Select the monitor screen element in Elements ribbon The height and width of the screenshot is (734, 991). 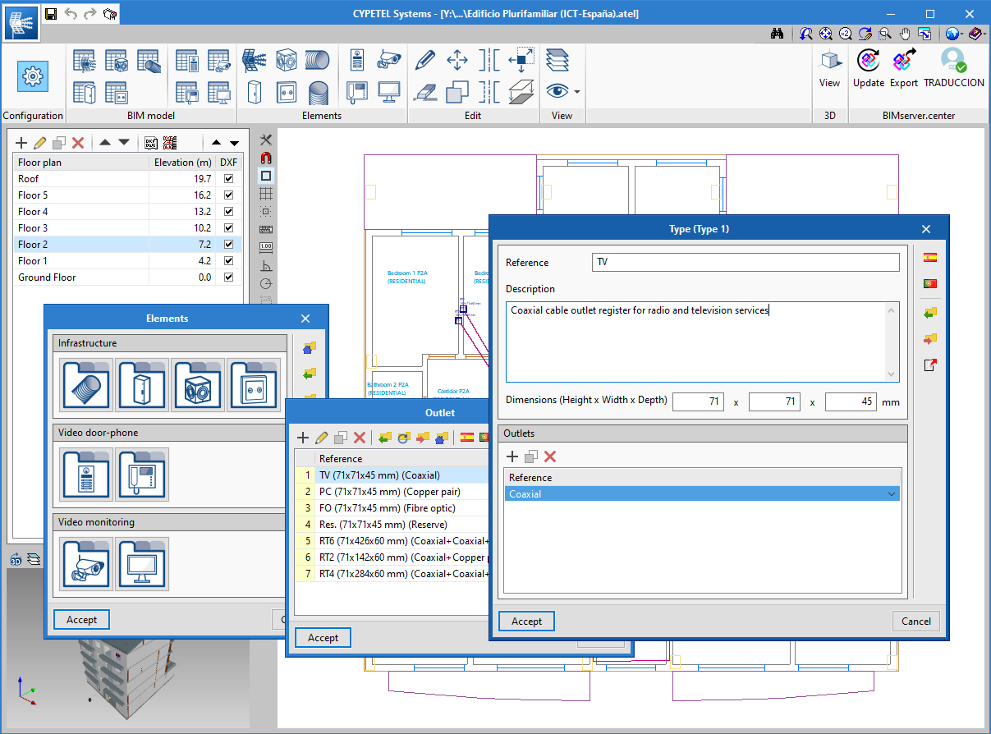point(389,91)
